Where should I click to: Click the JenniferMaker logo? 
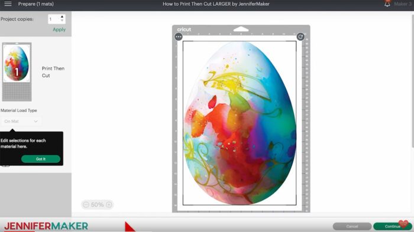pos(46,226)
